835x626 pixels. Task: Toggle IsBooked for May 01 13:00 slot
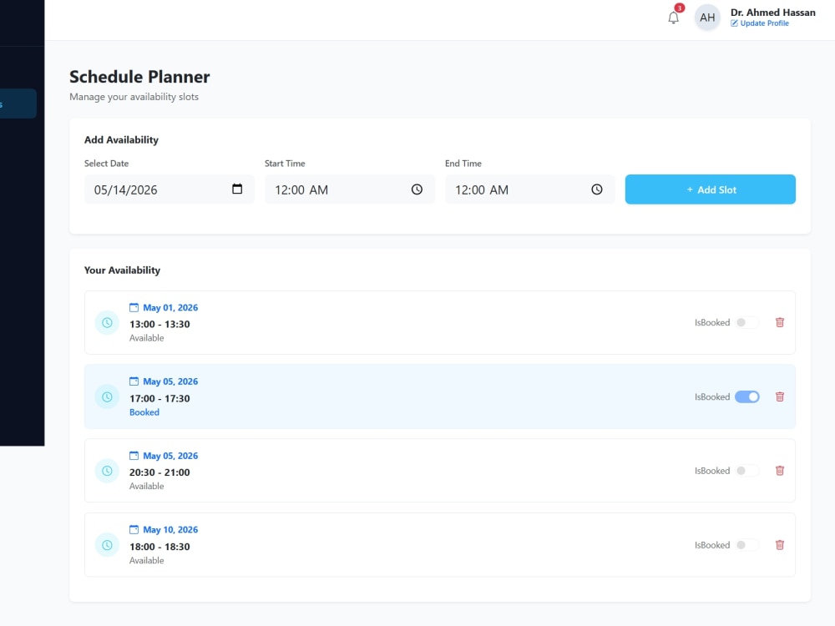[x=747, y=322]
